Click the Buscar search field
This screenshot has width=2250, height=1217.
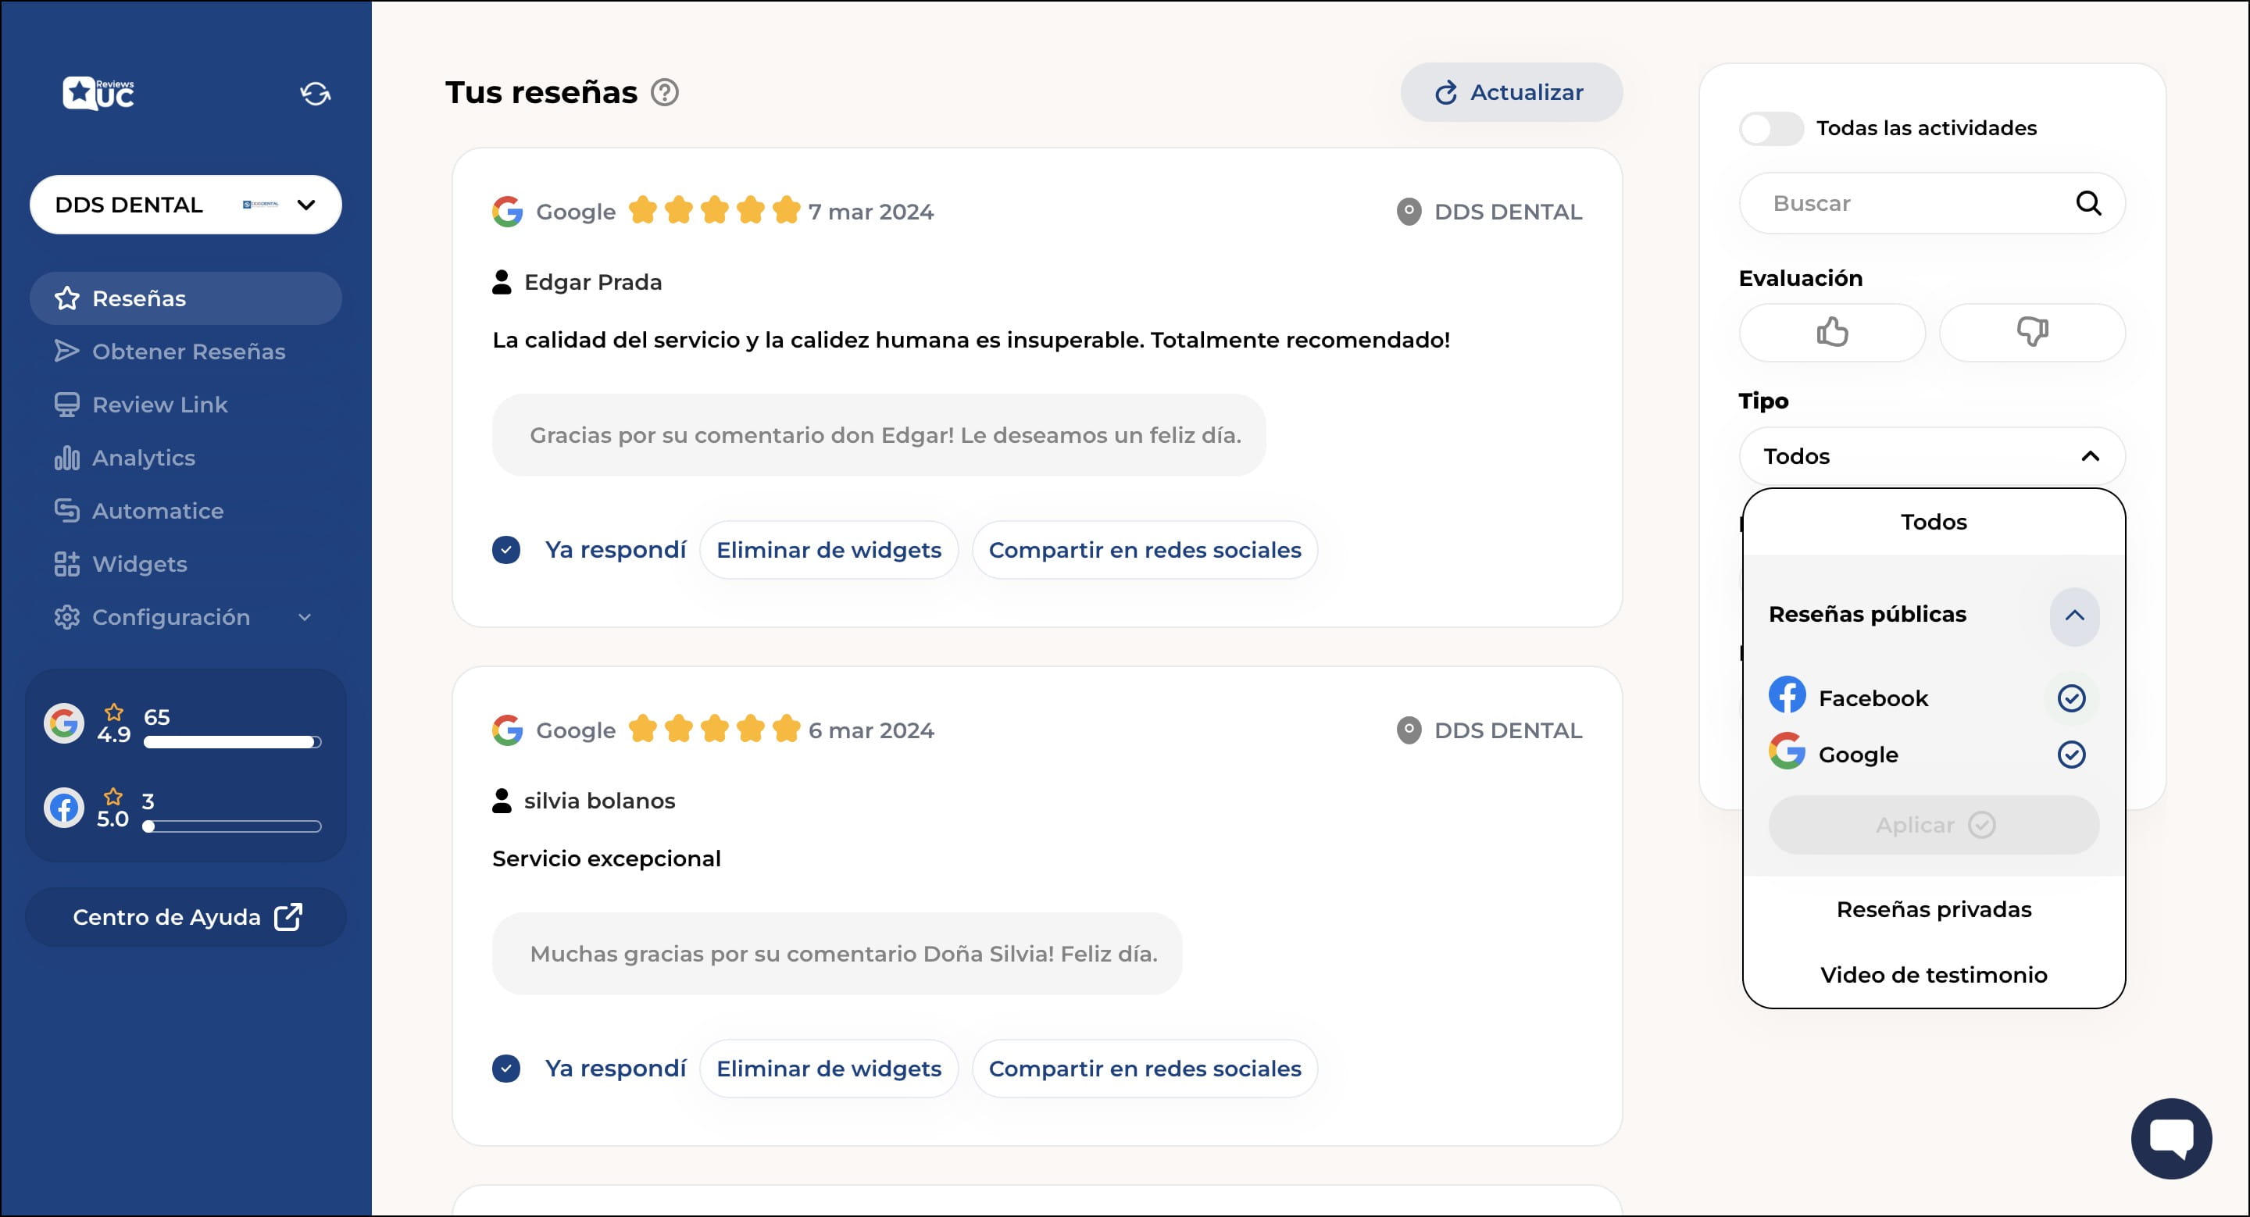[x=1932, y=203]
